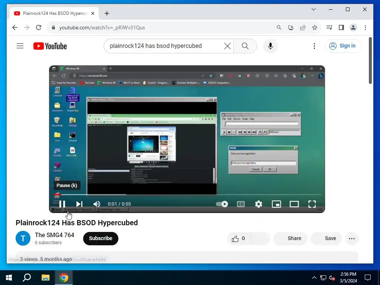380x285 pixels.
Task: Toggle closed captions (CC)
Action: (240, 204)
